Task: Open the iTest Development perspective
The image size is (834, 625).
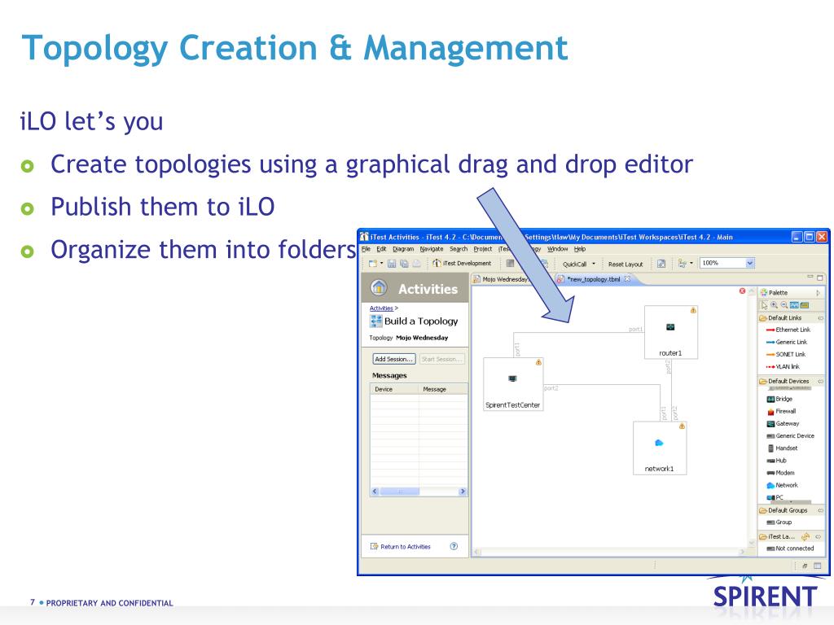Action: tap(463, 263)
